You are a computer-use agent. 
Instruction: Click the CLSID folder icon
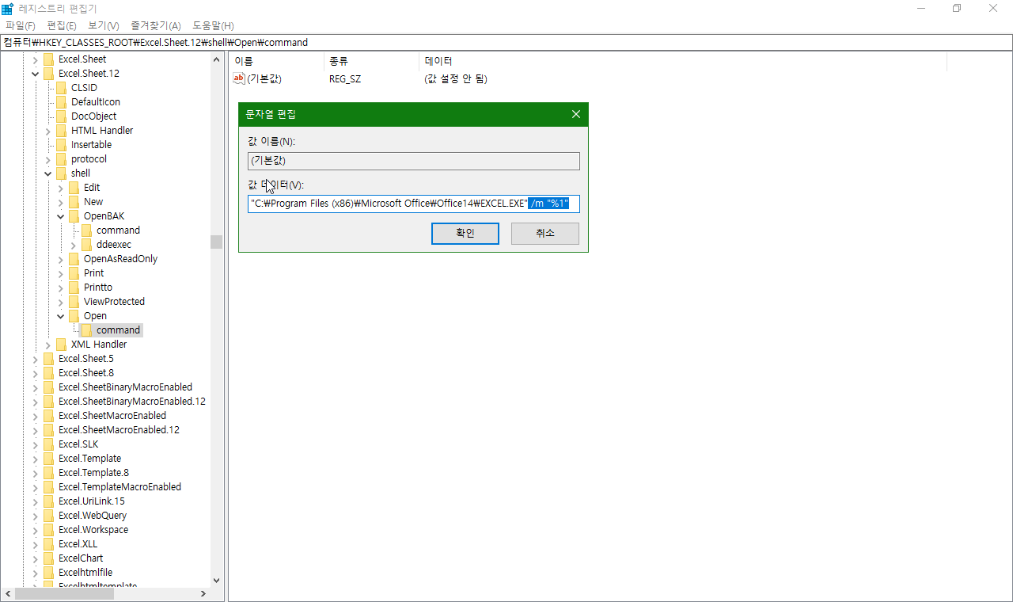[x=62, y=88]
